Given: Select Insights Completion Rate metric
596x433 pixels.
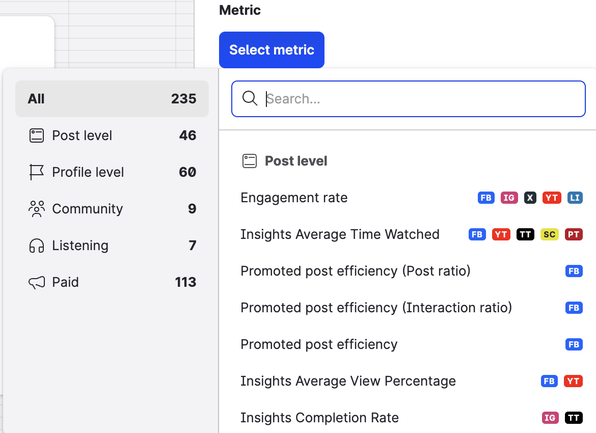Looking at the screenshot, I should coord(319,418).
